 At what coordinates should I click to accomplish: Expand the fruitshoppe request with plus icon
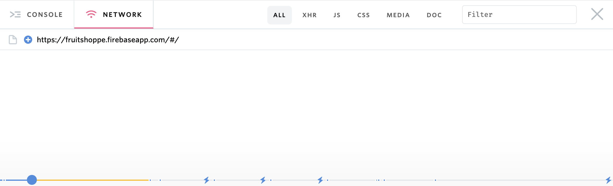coord(28,40)
